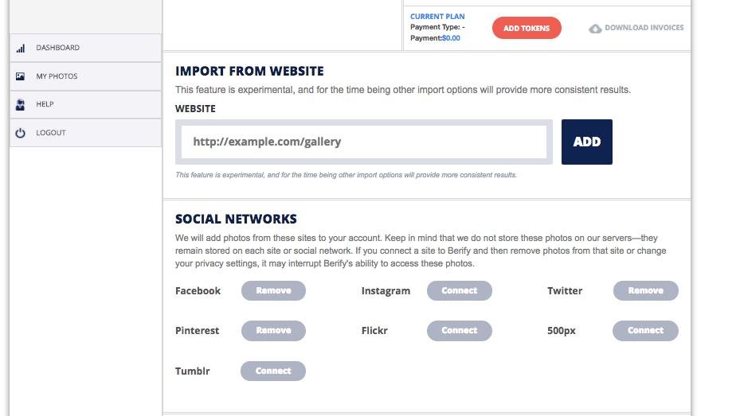740x416 pixels.
Task: Connect the Instagram account
Action: [x=459, y=290]
